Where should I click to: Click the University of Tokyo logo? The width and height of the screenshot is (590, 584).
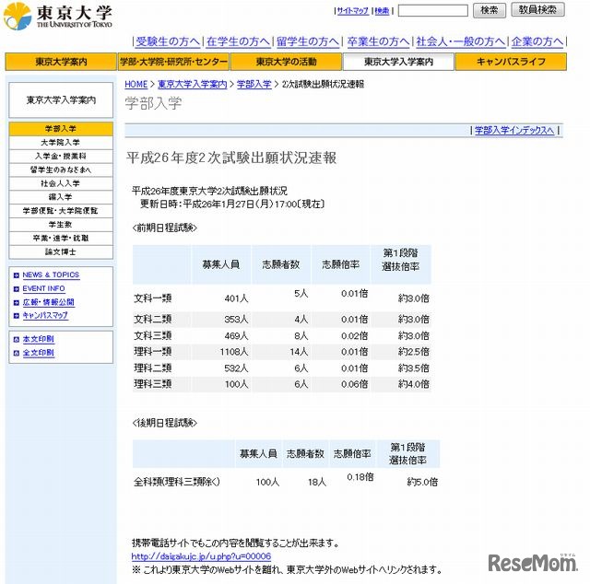(57, 16)
